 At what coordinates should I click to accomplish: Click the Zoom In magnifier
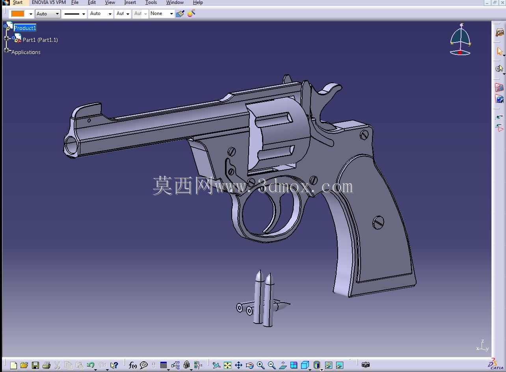pos(260,365)
